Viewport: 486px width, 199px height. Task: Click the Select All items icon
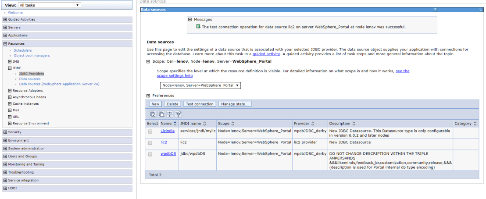[x=153, y=114]
